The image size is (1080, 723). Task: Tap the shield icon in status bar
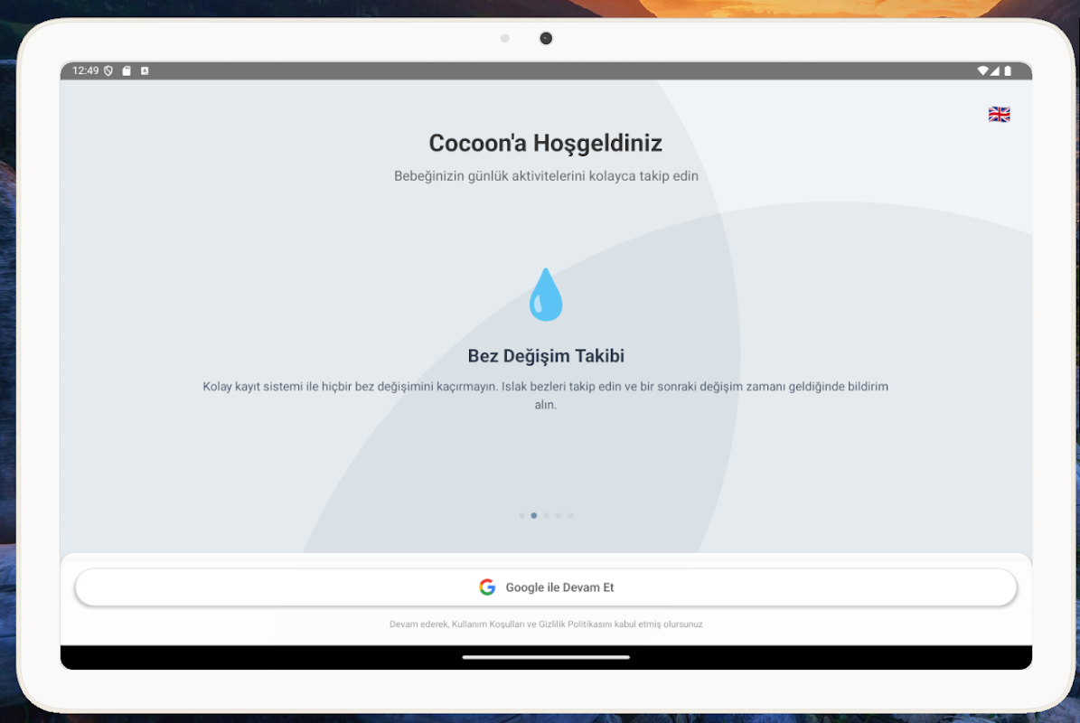(x=108, y=70)
